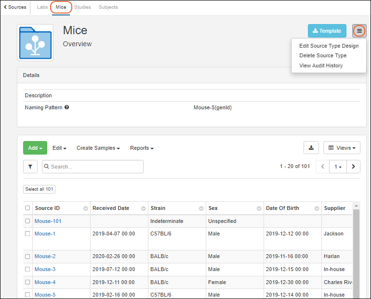This screenshot has height=299, width=371.
Task: Click the hamburger menu icon beside Template
Action: (359, 31)
